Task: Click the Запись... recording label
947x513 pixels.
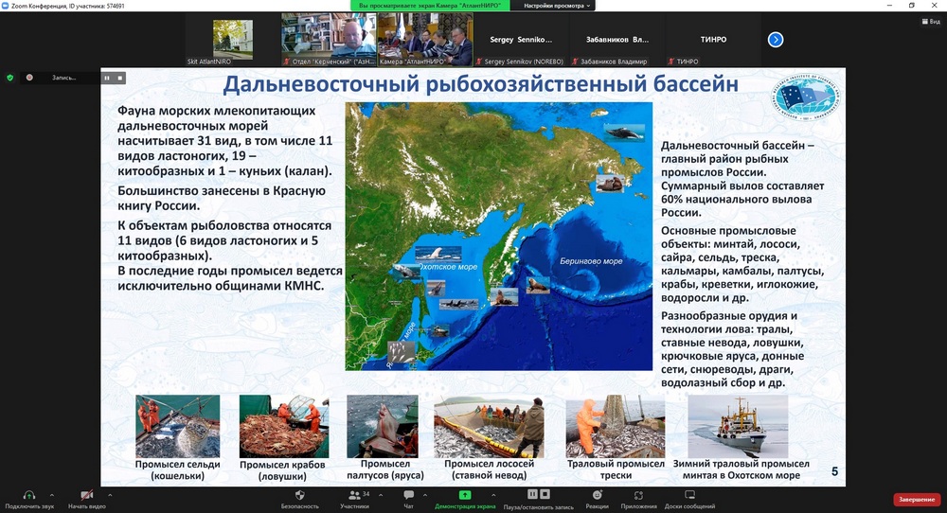Action: tap(63, 78)
